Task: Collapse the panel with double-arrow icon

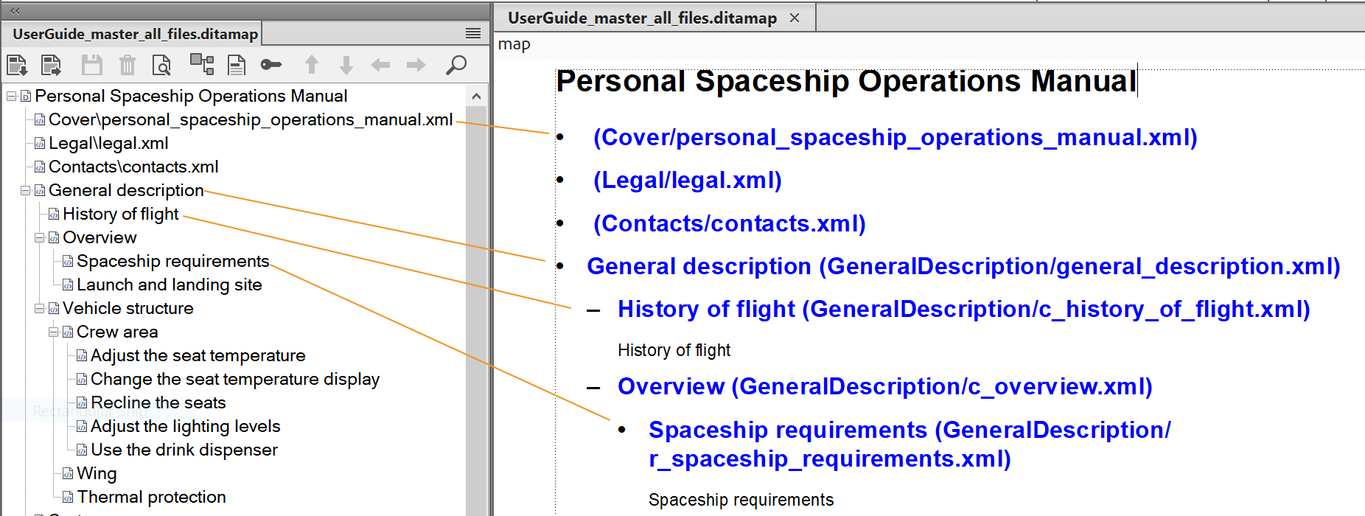Action: [x=15, y=10]
